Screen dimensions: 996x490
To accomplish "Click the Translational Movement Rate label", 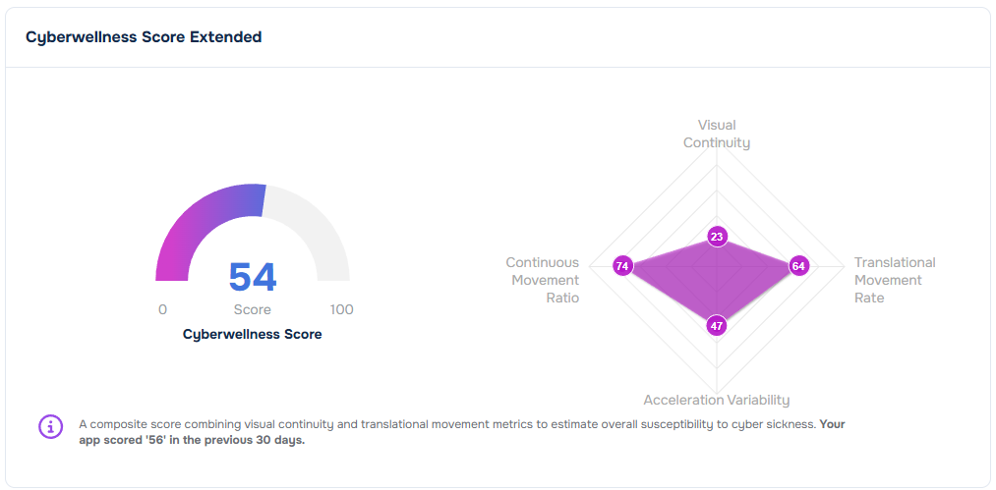I will click(x=894, y=280).
